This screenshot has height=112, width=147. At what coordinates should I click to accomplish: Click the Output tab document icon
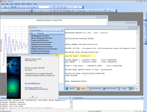coord(119,89)
